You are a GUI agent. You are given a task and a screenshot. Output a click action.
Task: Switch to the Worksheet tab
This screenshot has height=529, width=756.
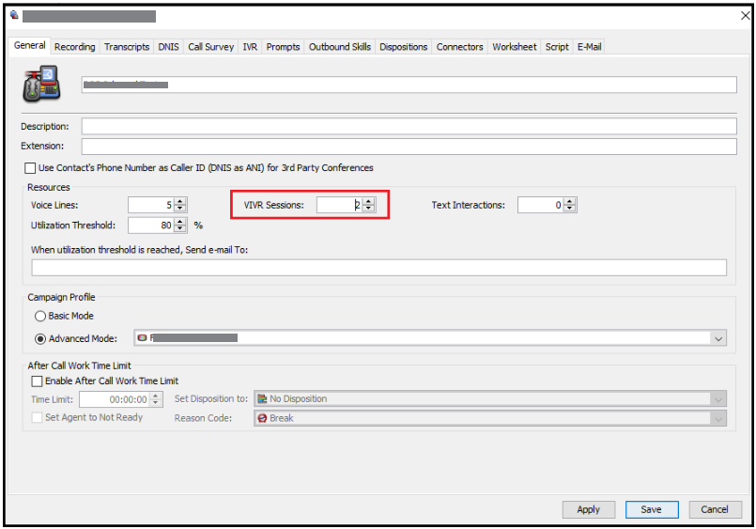click(514, 47)
